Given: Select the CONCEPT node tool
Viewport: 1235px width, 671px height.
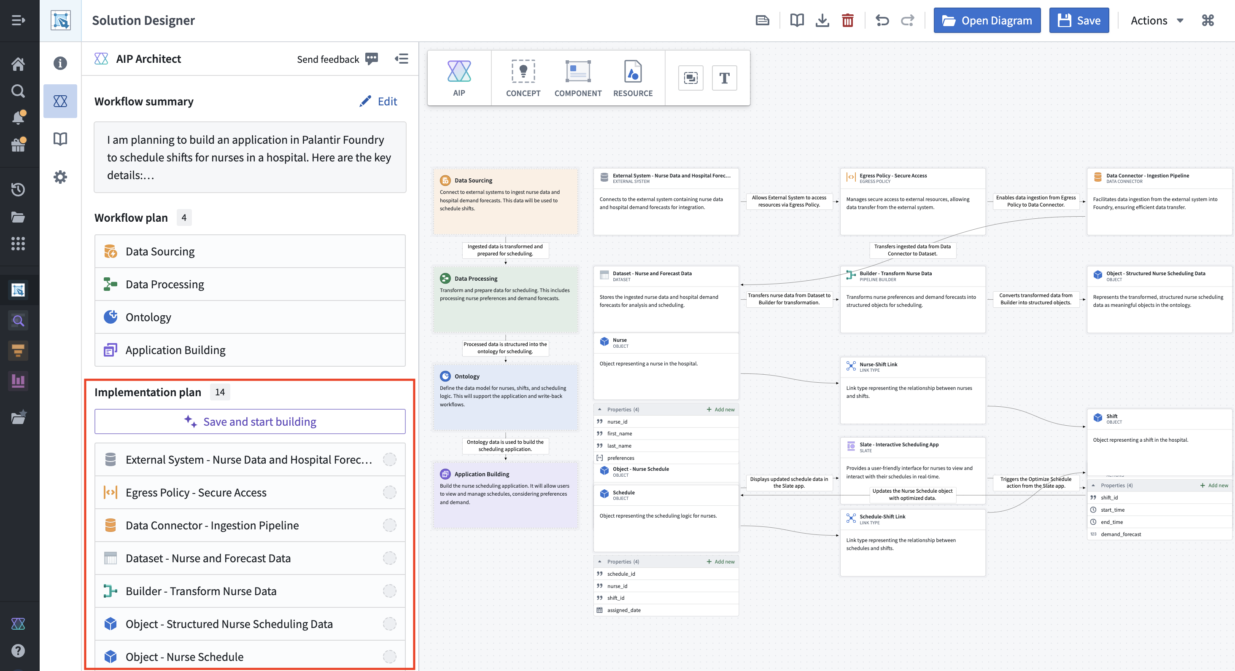Looking at the screenshot, I should tap(523, 78).
